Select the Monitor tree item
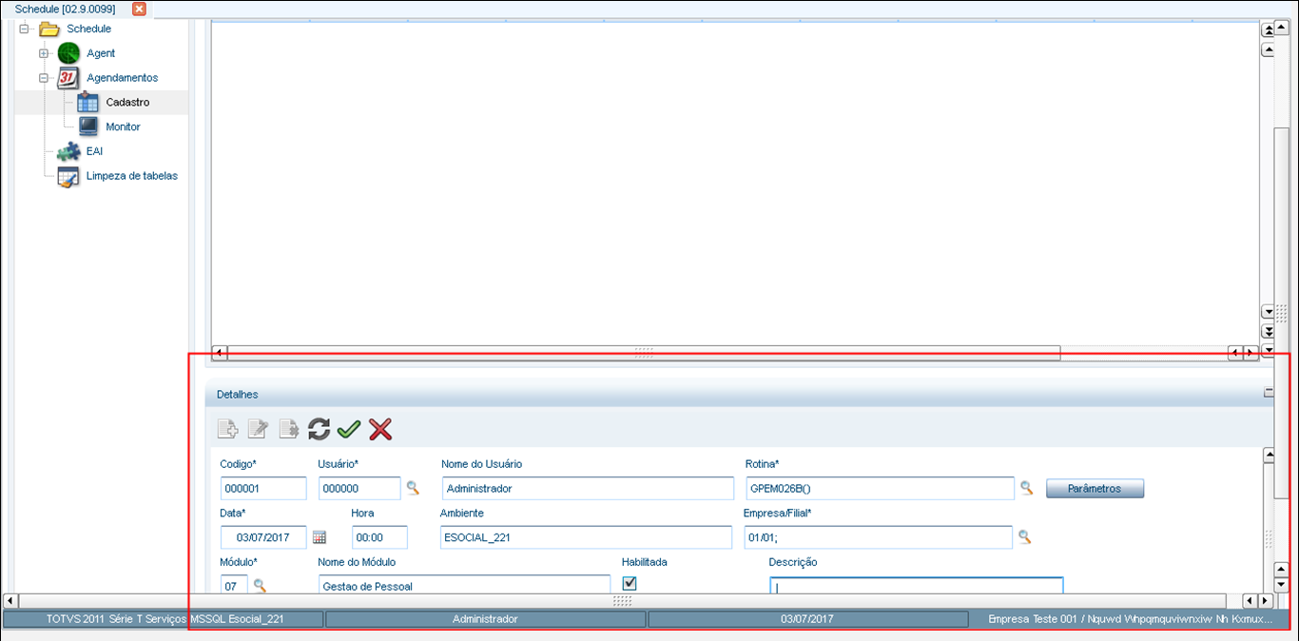This screenshot has width=1299, height=641. pos(124,126)
